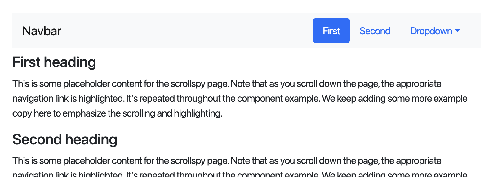Click the highlighted First navigation pill
Image resolution: width=493 pixels, height=188 pixels.
pyautogui.click(x=331, y=30)
